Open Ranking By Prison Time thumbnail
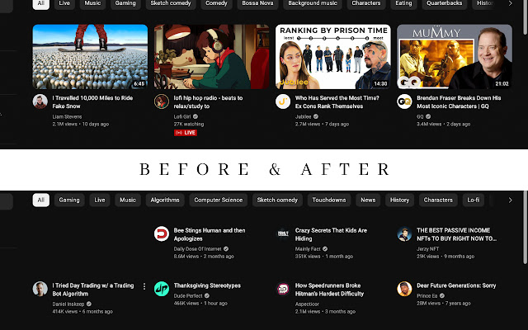528x330 pixels. [x=333, y=57]
